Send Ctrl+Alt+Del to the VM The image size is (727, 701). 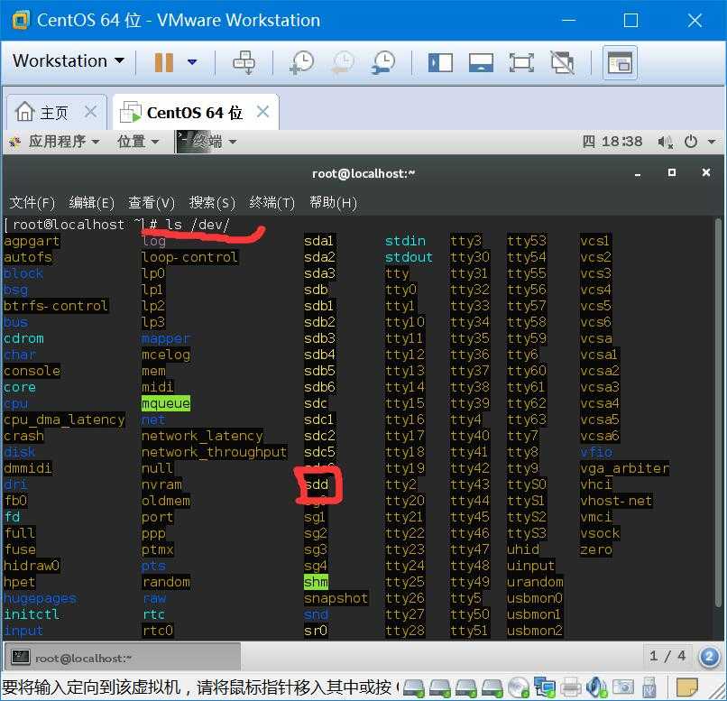pos(244,62)
